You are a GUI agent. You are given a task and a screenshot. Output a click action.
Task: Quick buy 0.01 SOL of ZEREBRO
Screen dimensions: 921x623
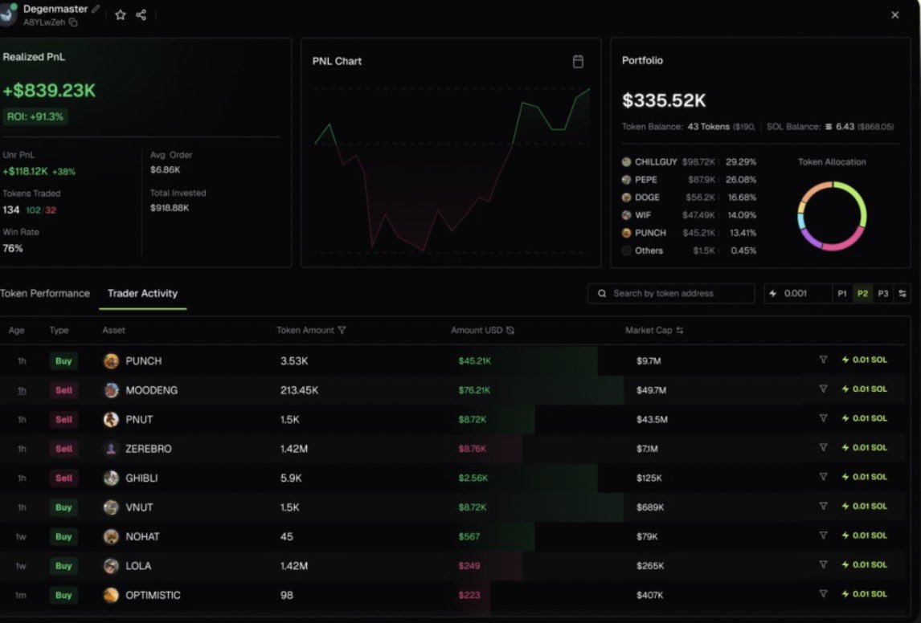[x=864, y=448]
